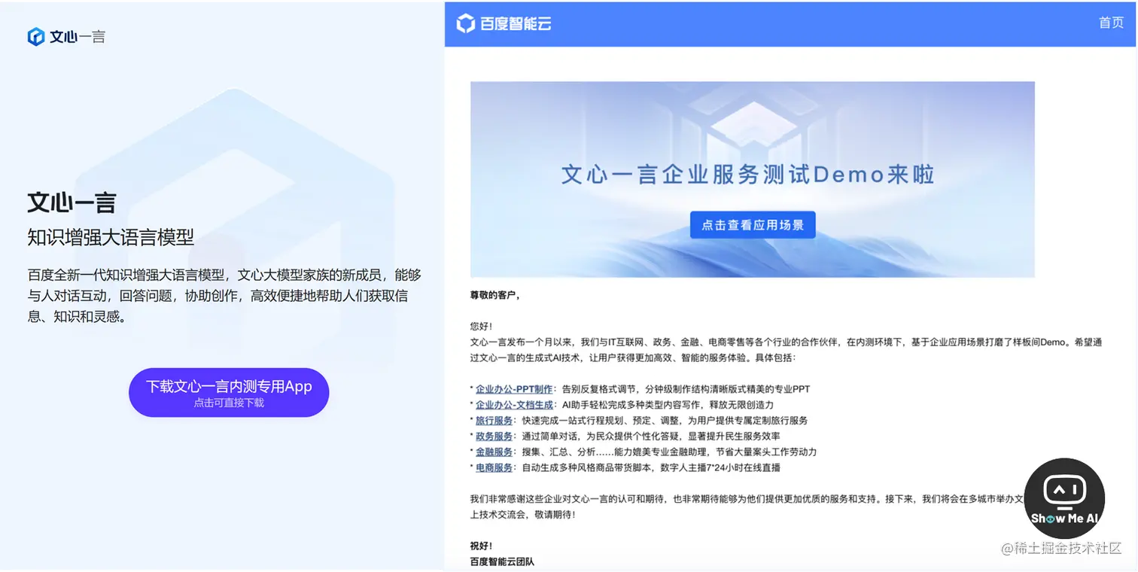The image size is (1138, 572).
Task: Follow the 旅行服务 link
Action: (494, 421)
